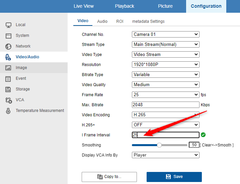Open Local settings in the sidebar
The image size is (240, 184).
coord(34,25)
